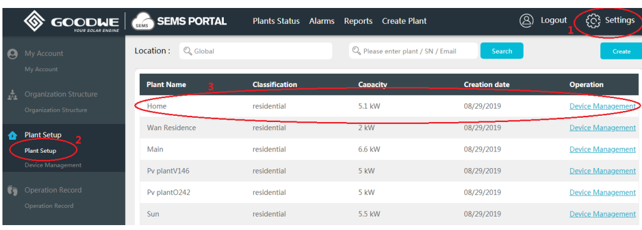Open Device Management link for Home plant
The image size is (642, 230).
602,106
